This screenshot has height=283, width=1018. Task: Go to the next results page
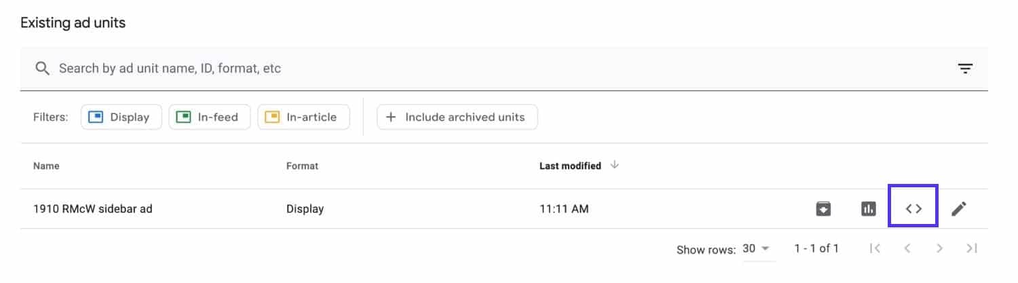940,248
